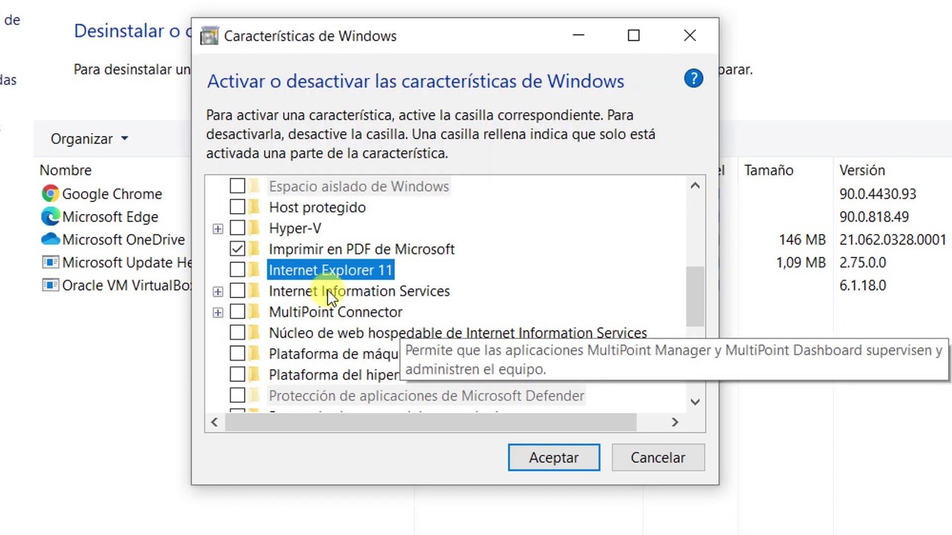The image size is (952, 535).
Task: Maximize the Características de Windows dialog
Action: (634, 36)
